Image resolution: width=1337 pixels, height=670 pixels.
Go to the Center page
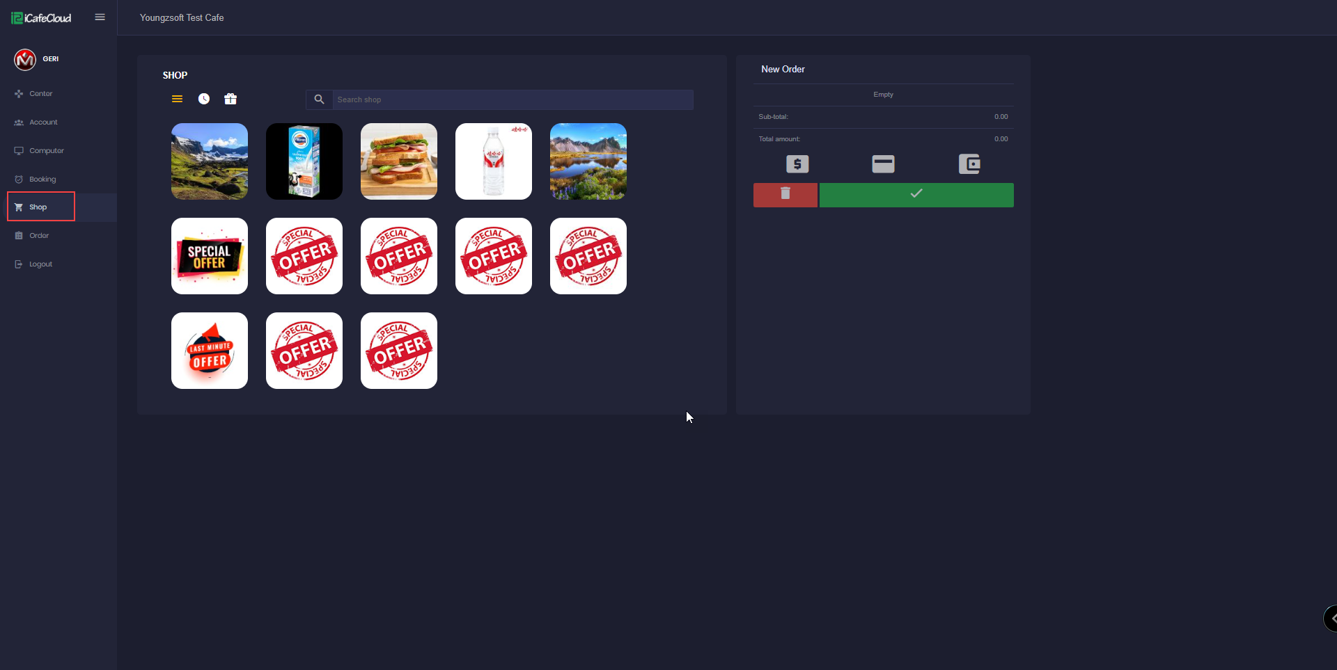[x=40, y=94]
